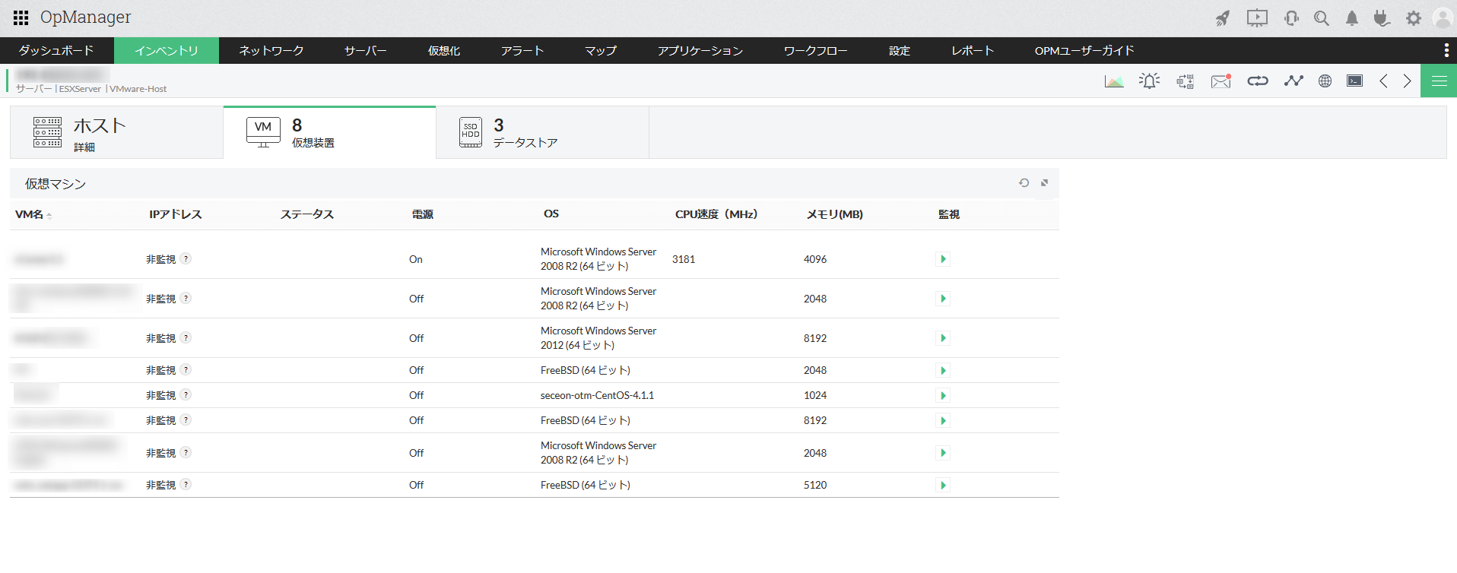The width and height of the screenshot is (1457, 573).
Task: Open the area graph chart icon
Action: point(1114,81)
